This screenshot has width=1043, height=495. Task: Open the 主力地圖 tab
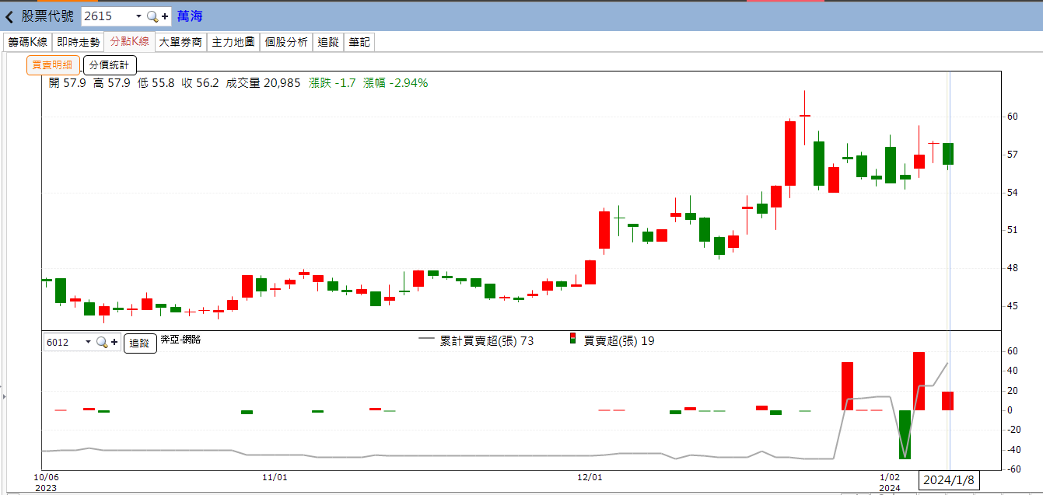click(233, 42)
